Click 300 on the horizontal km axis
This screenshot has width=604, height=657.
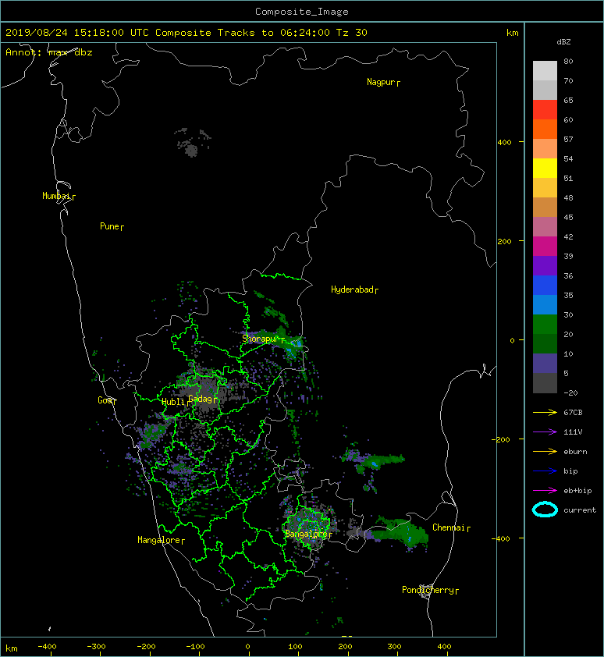tap(394, 647)
